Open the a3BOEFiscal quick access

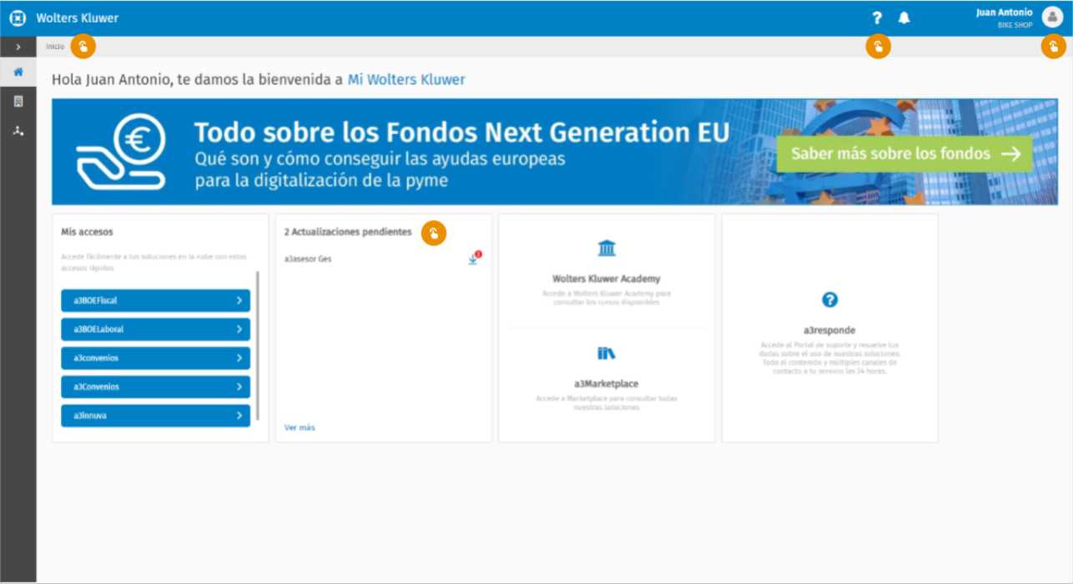tap(156, 300)
